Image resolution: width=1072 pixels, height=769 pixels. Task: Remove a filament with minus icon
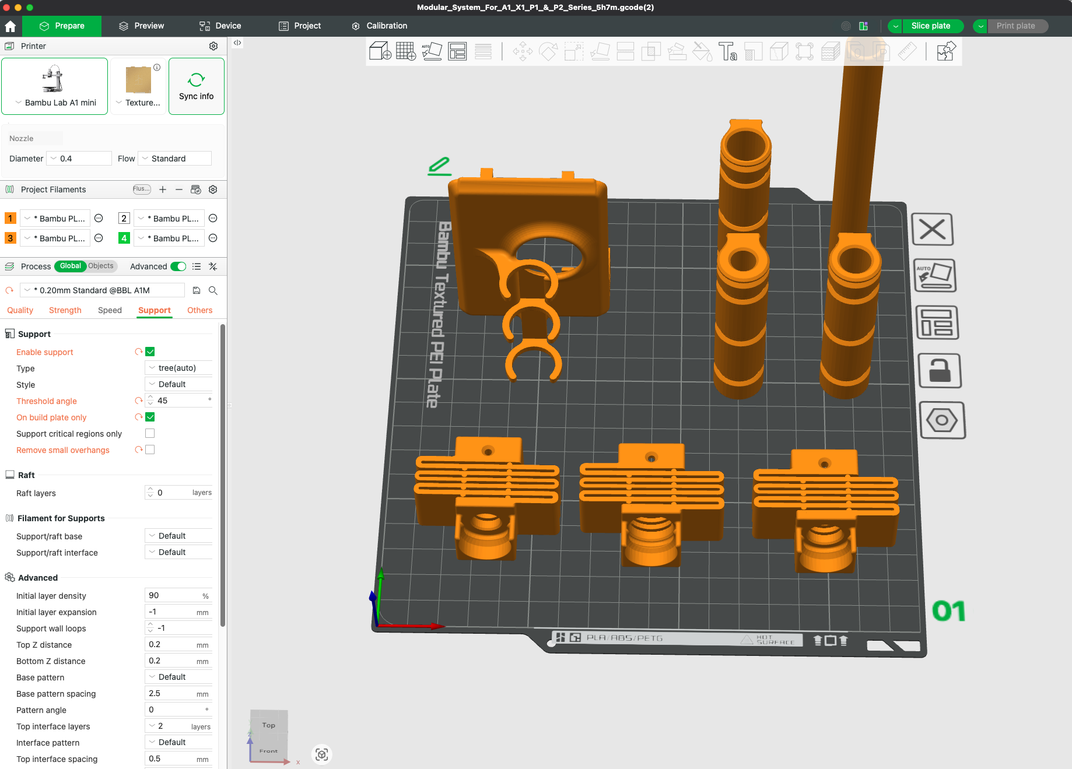179,189
